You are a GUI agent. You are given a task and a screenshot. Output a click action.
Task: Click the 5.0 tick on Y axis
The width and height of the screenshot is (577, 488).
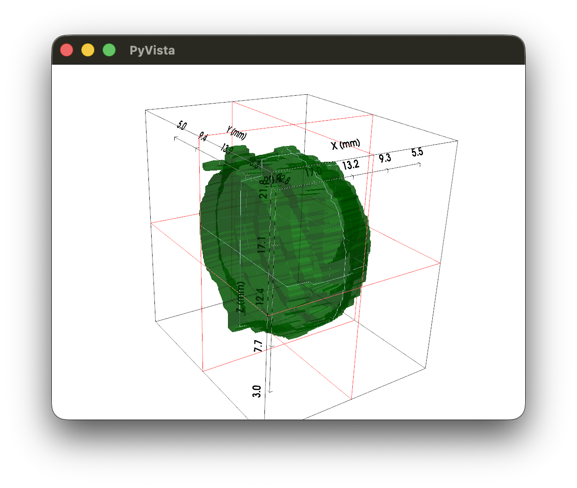click(x=182, y=126)
